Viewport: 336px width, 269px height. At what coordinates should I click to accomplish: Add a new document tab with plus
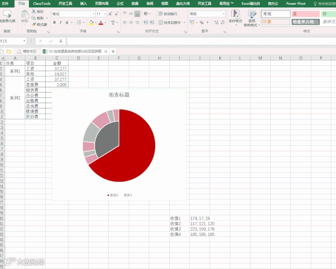[x=113, y=51]
